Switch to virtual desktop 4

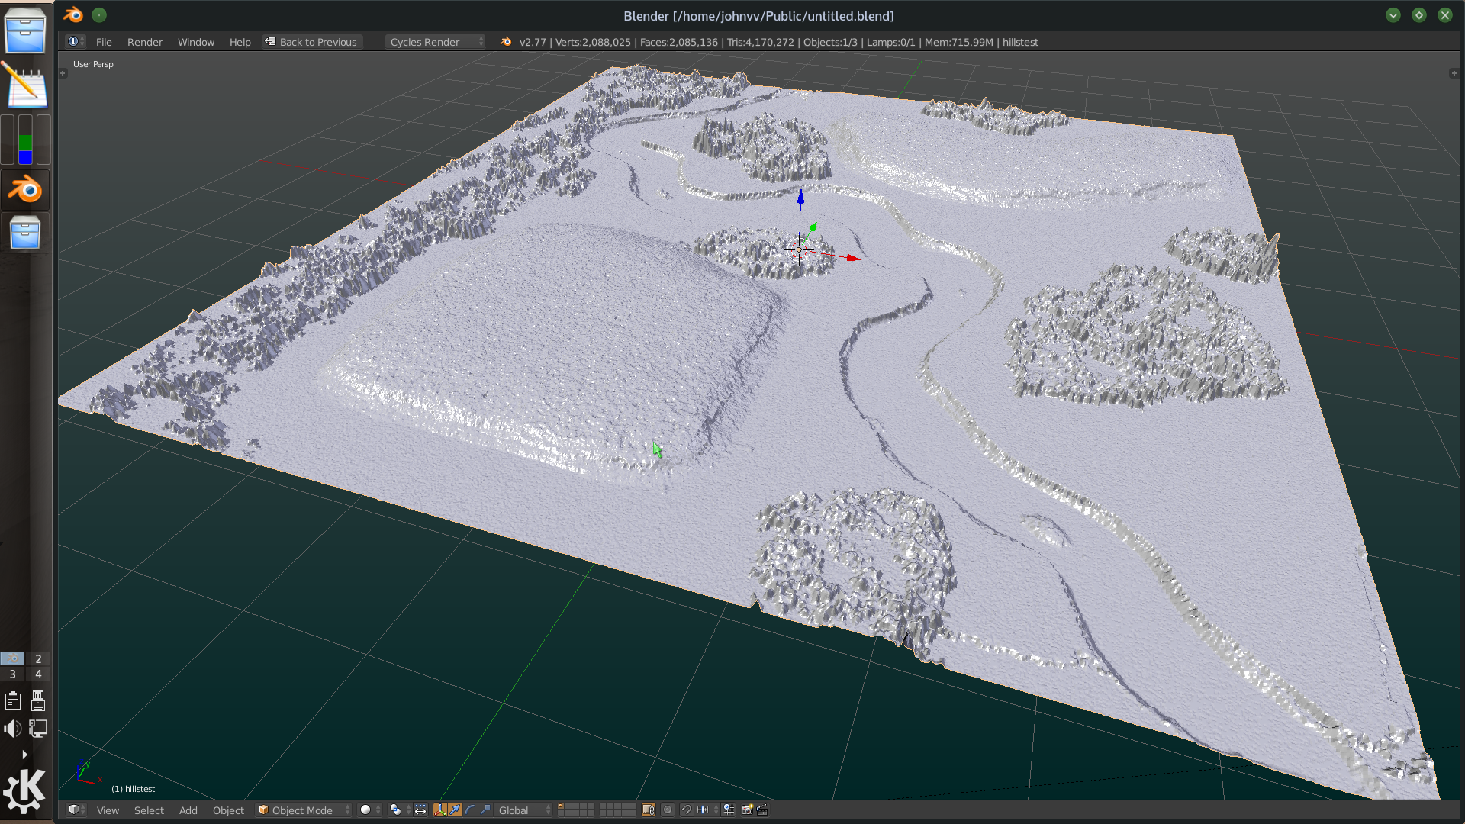tap(38, 674)
